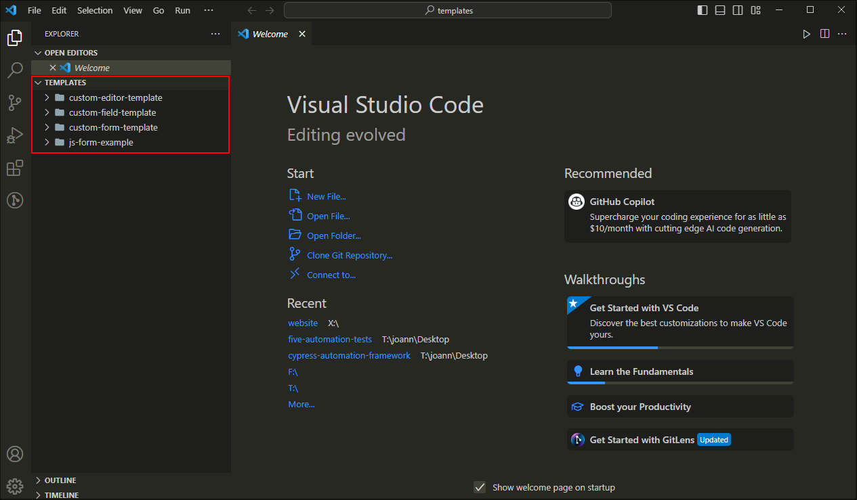This screenshot has height=500, width=857.
Task: Click the Open File icon under Start
Action: 295,215
